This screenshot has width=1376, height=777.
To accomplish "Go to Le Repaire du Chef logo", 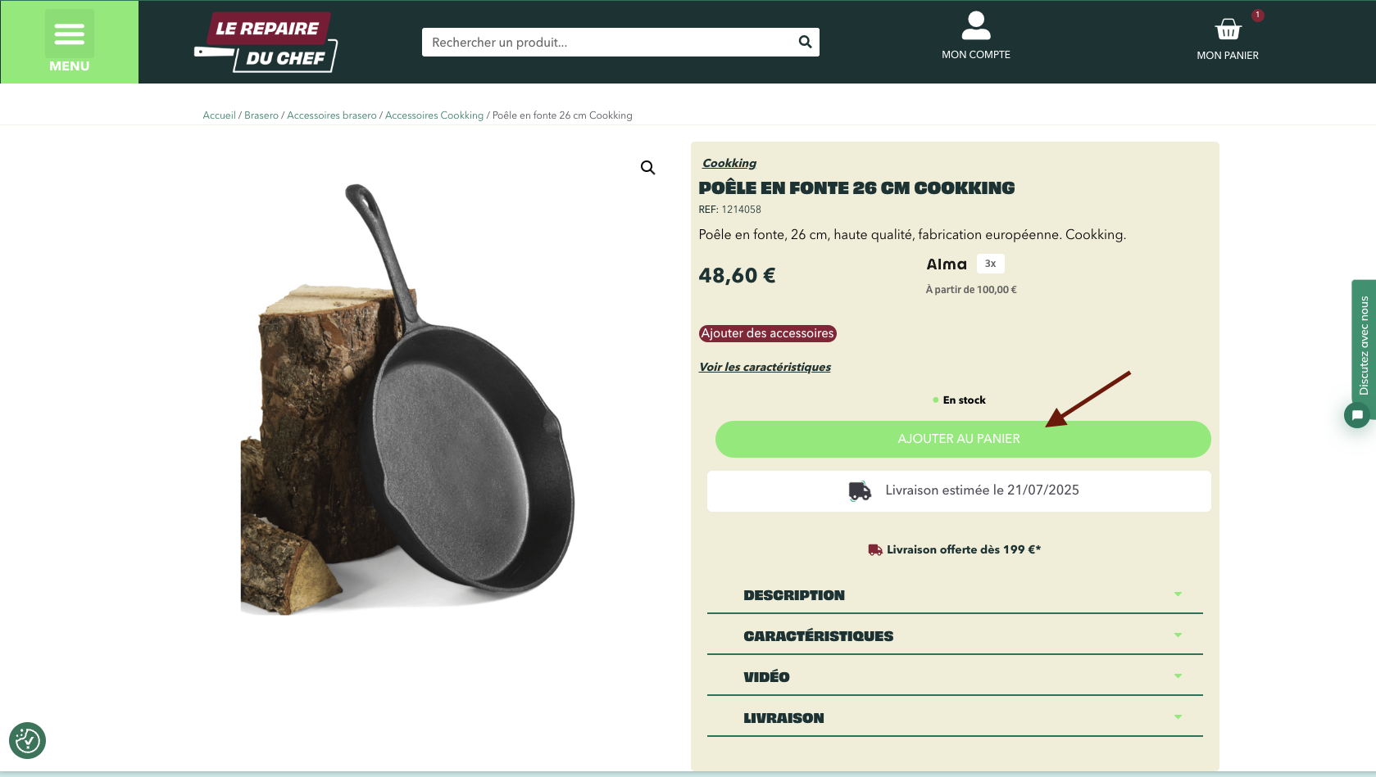I will pos(266,42).
